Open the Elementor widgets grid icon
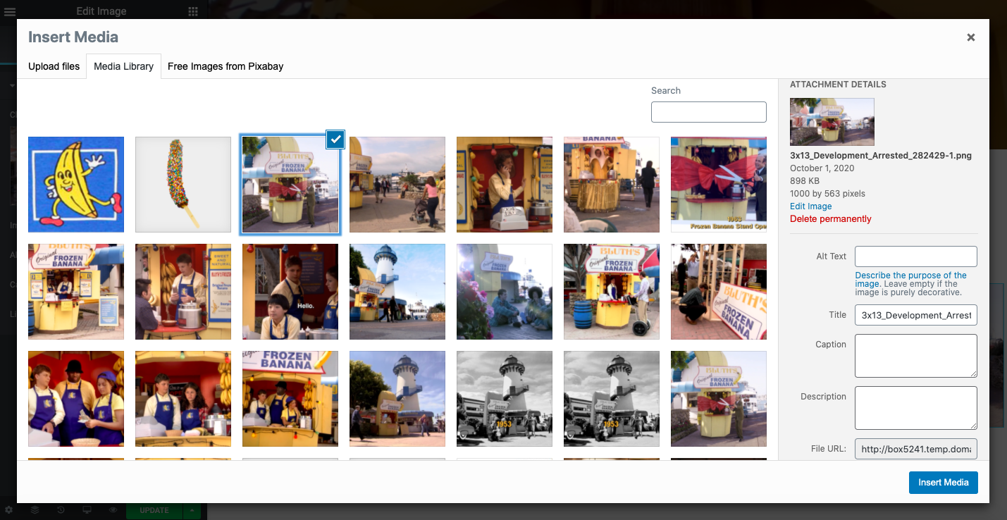The image size is (1007, 520). (193, 11)
